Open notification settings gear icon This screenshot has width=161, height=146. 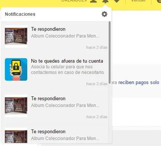(105, 14)
